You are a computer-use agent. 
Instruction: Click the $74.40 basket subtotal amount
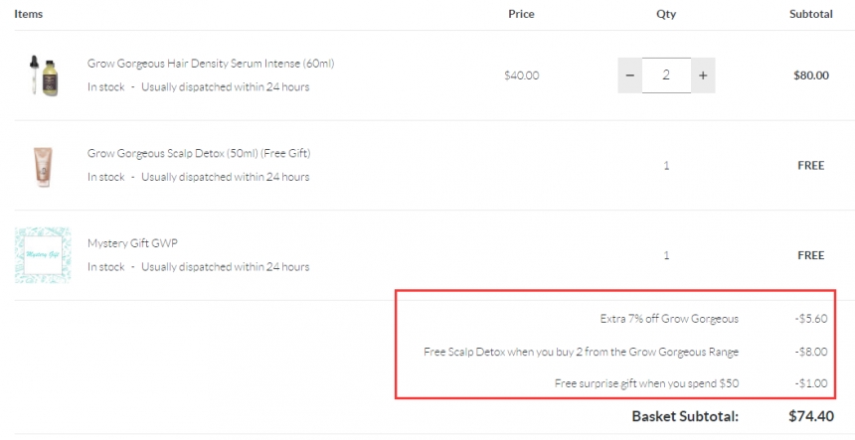pyautogui.click(x=810, y=416)
